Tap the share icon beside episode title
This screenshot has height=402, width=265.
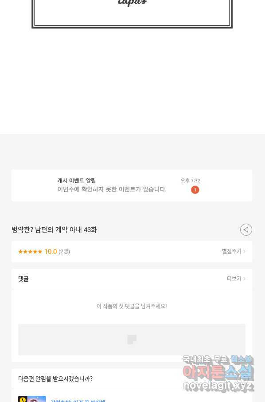(x=246, y=229)
